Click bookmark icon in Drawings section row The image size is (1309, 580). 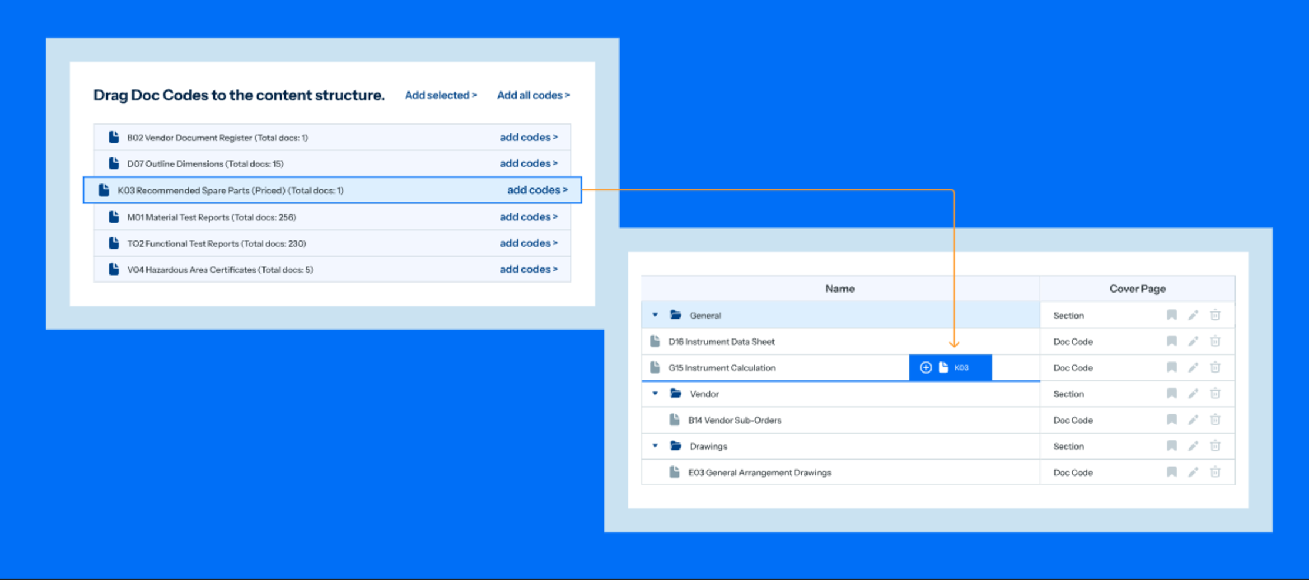(1171, 446)
